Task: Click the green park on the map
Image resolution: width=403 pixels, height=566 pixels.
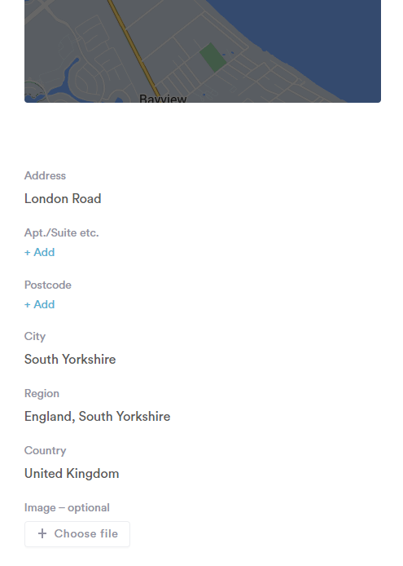Action: coord(212,57)
